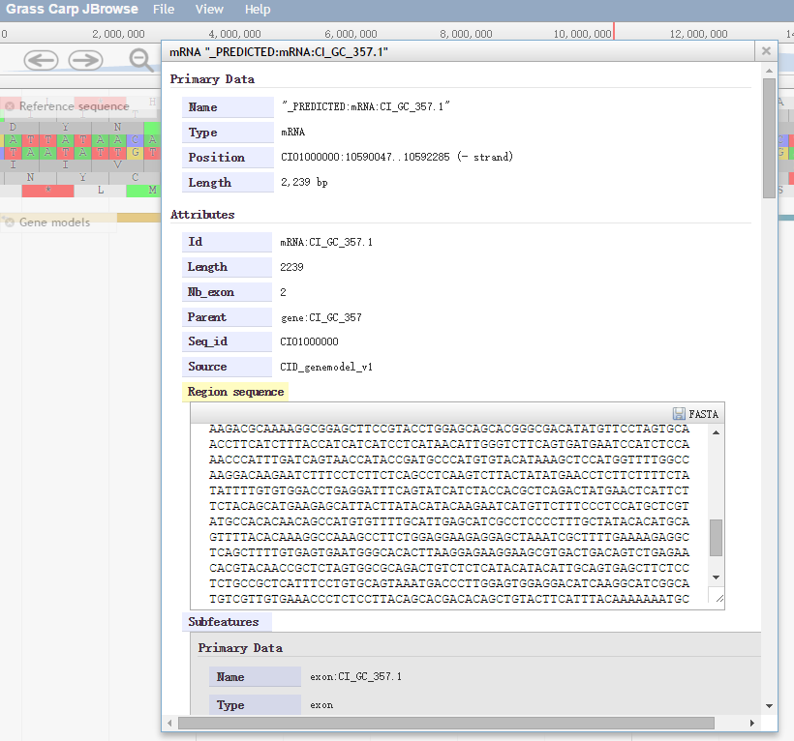The width and height of the screenshot is (794, 741).
Task: Open the File menu
Action: 164,10
